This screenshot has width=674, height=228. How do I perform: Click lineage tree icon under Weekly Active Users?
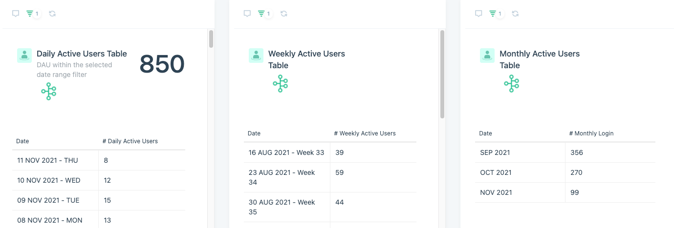281,84
